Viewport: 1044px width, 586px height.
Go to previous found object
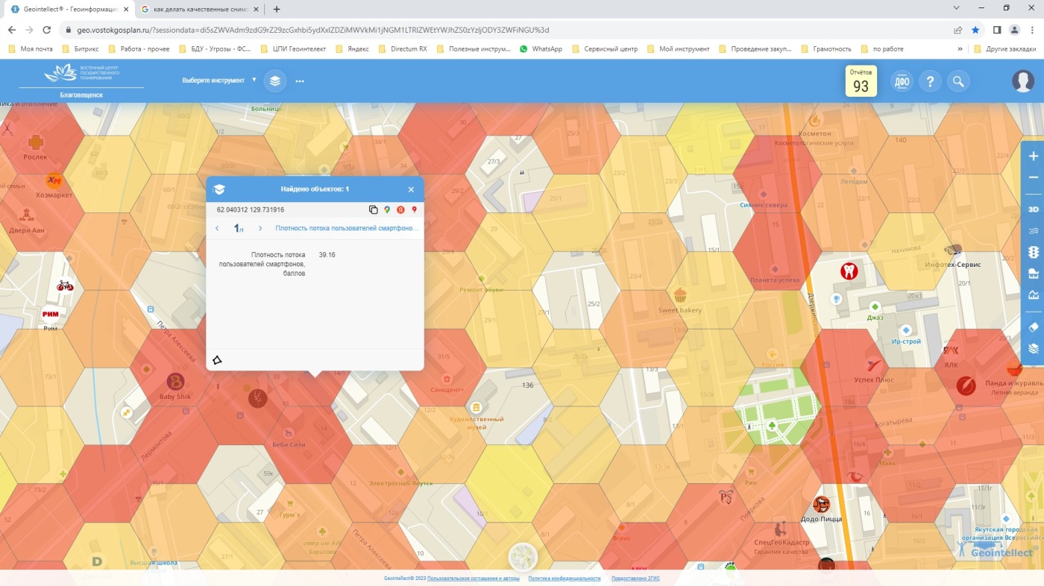(x=217, y=228)
